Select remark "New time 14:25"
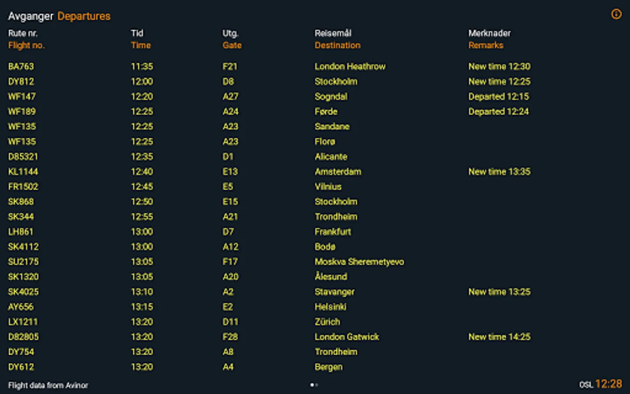The image size is (630, 394). pyautogui.click(x=499, y=337)
